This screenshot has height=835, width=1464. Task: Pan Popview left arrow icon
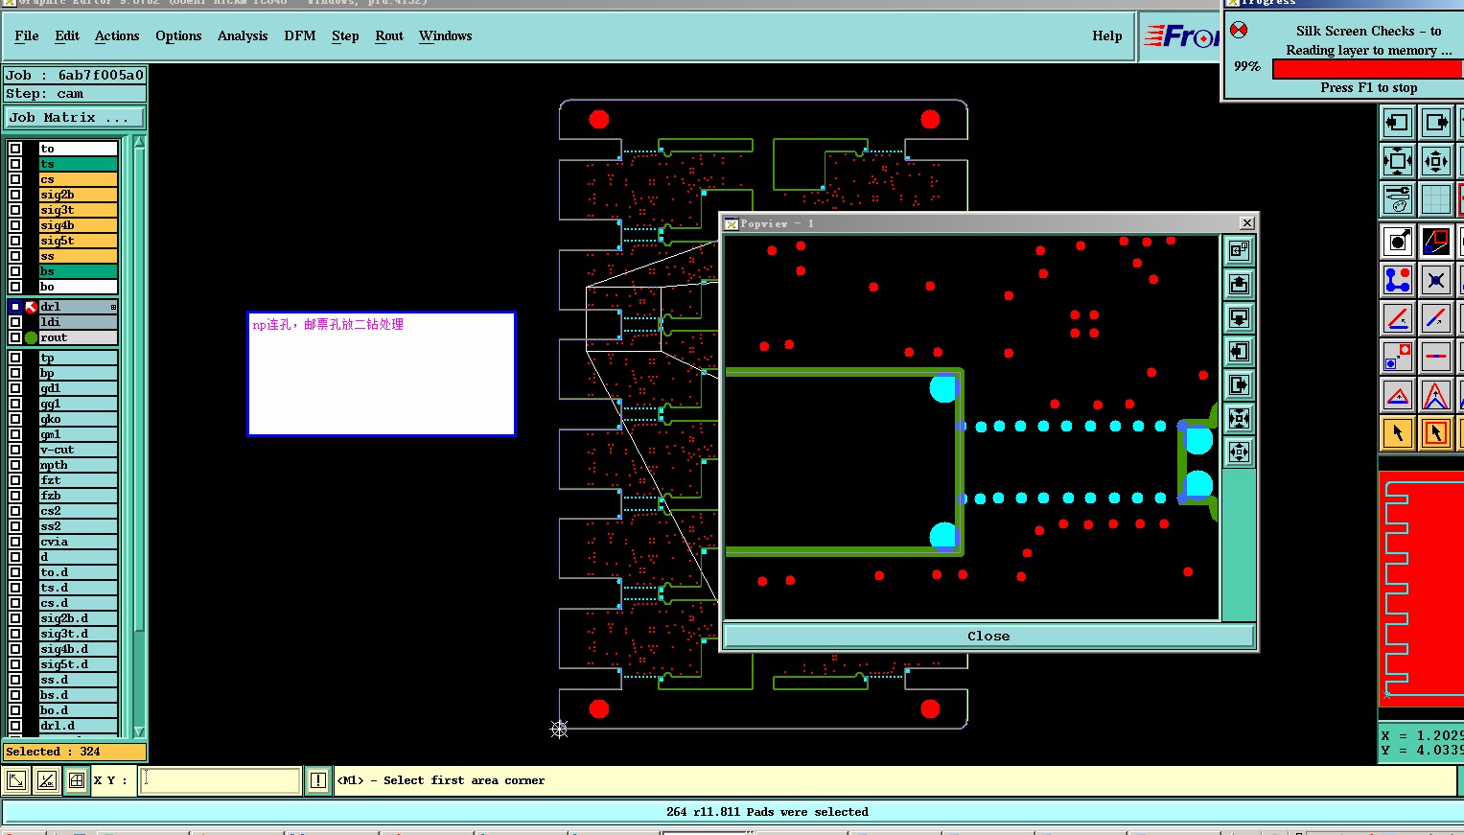[x=1240, y=351]
